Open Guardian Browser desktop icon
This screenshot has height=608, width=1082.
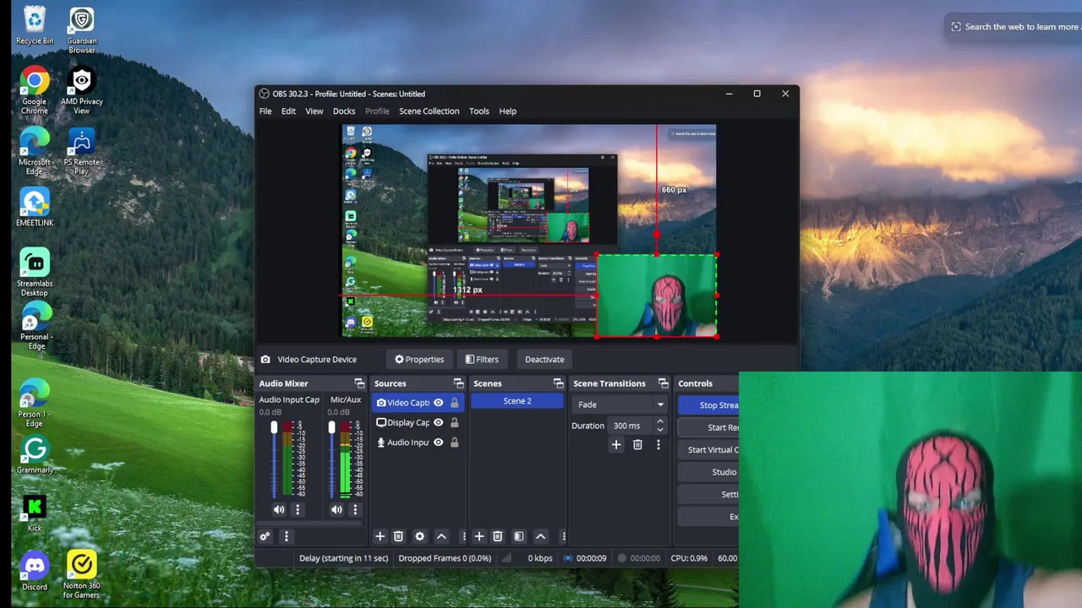point(82,30)
